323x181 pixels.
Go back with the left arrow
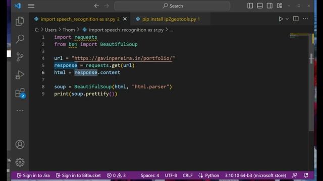pos(96,6)
